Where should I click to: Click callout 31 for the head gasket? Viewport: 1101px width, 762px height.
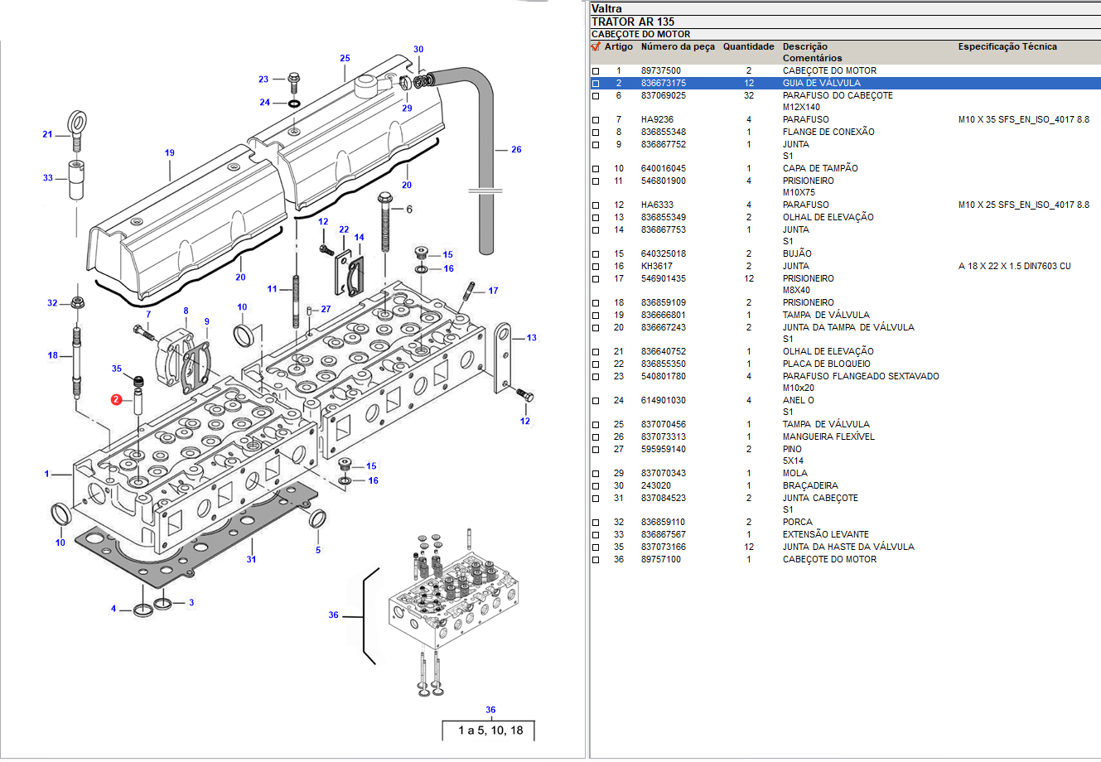pos(251,560)
